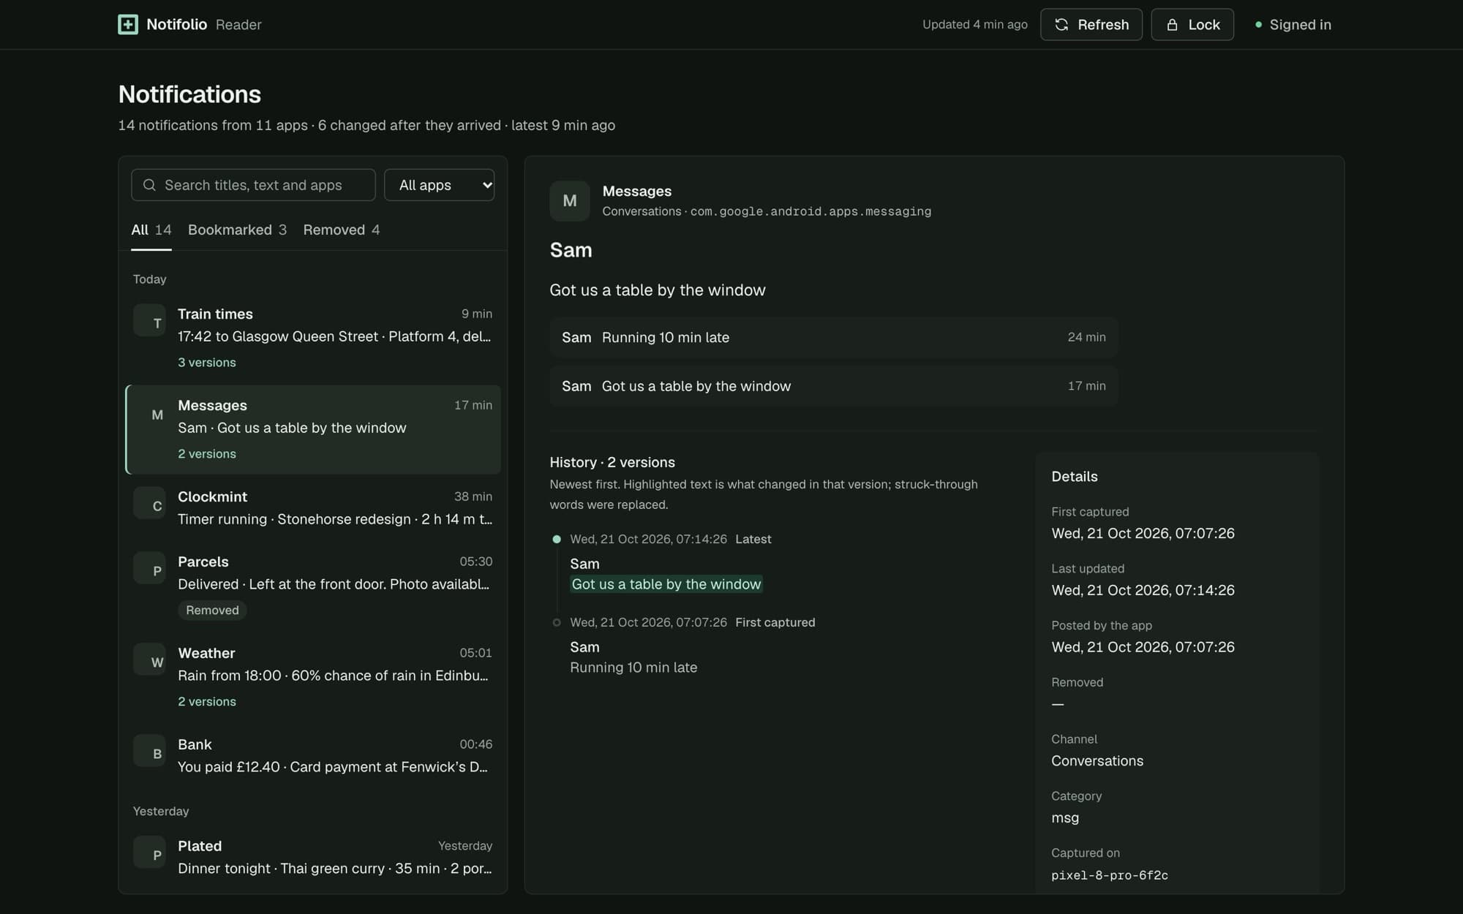Click the Plated P avatar icon
Image resolution: width=1463 pixels, height=914 pixels.
(149, 853)
